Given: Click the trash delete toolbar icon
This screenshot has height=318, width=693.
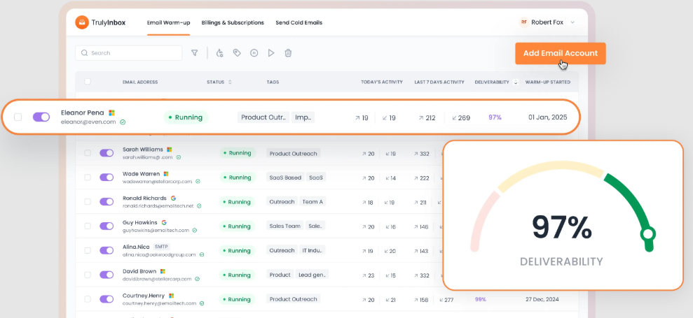Looking at the screenshot, I should (x=288, y=53).
